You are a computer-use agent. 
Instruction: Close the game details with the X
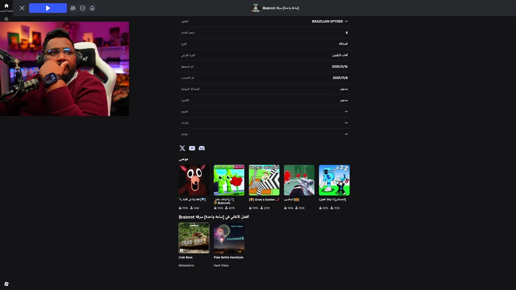click(x=22, y=8)
